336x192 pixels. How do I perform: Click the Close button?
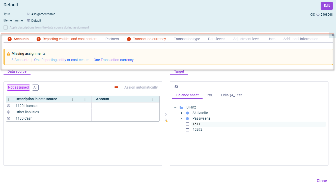click(x=322, y=181)
